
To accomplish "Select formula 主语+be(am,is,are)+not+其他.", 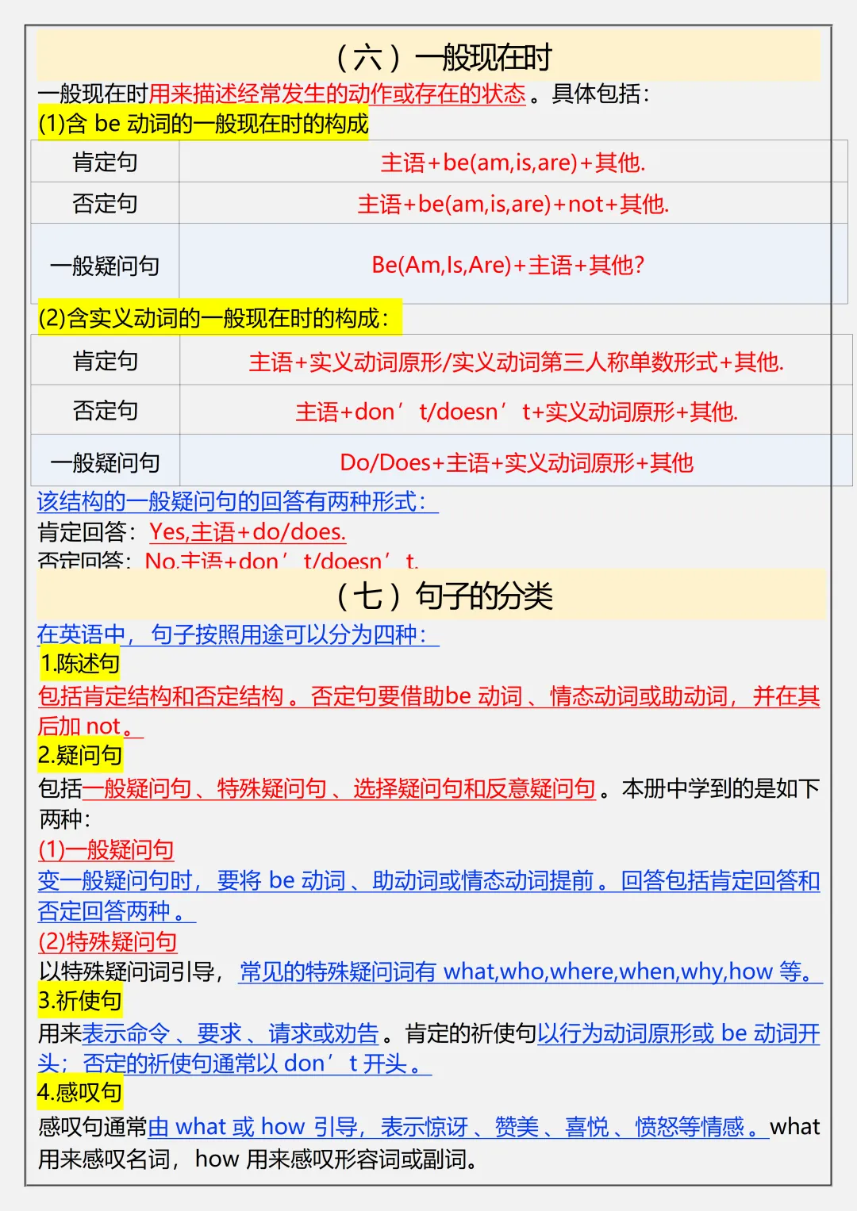I will click(x=513, y=204).
